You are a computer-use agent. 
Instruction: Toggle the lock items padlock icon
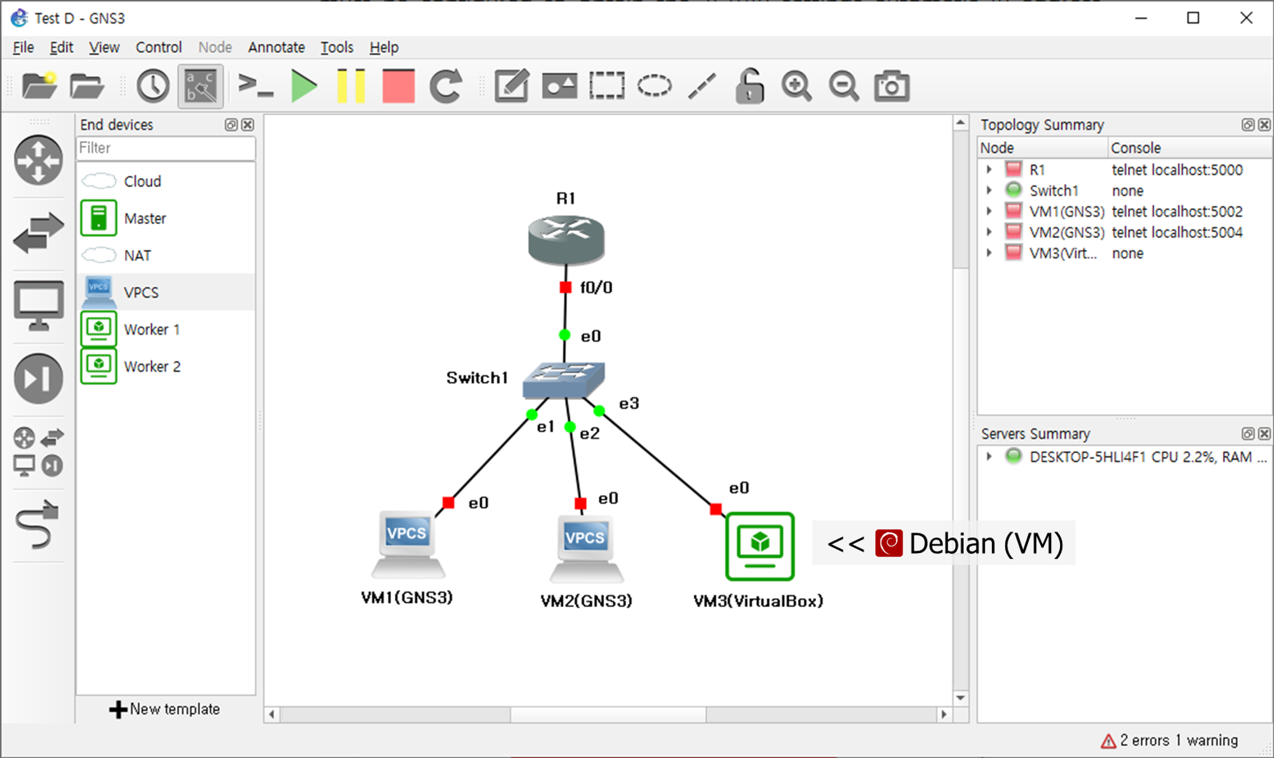(x=750, y=86)
